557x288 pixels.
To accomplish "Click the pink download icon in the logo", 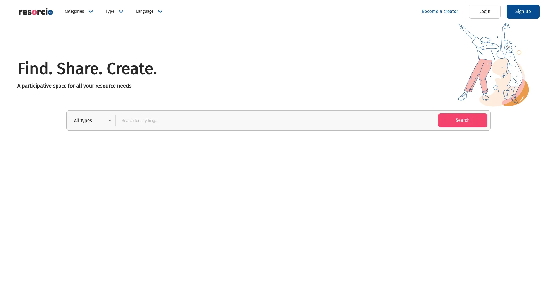I will pyautogui.click(x=35, y=12).
